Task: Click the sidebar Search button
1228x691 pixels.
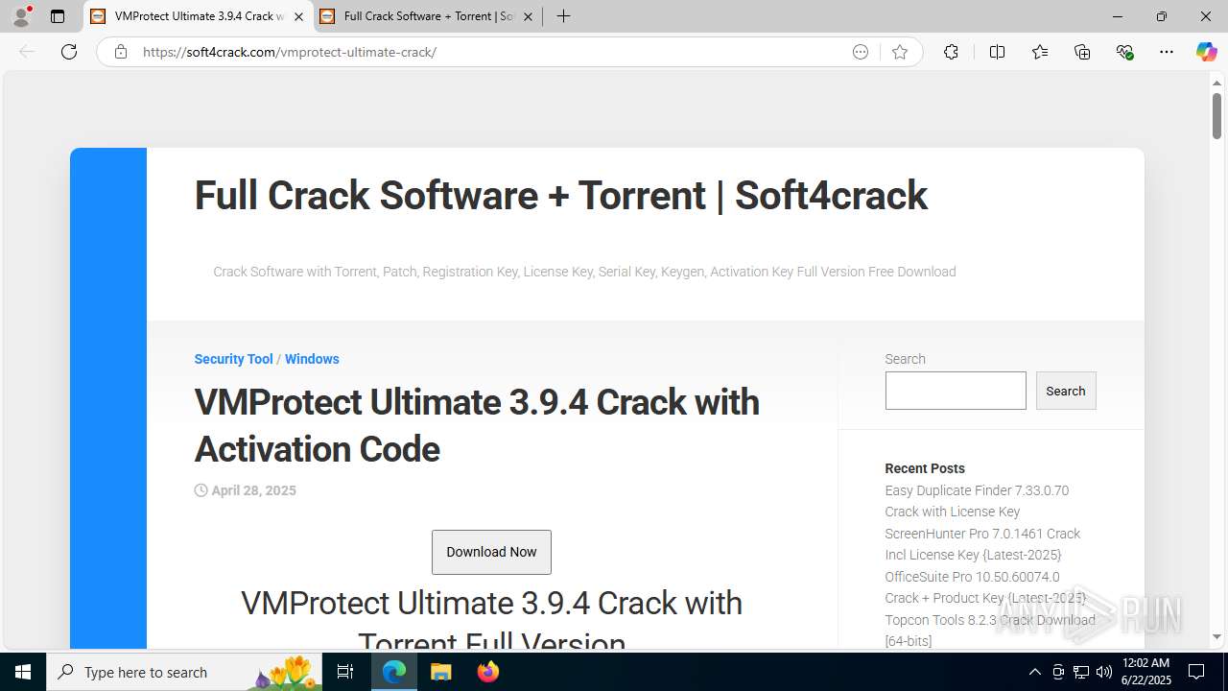Action: (x=1066, y=391)
